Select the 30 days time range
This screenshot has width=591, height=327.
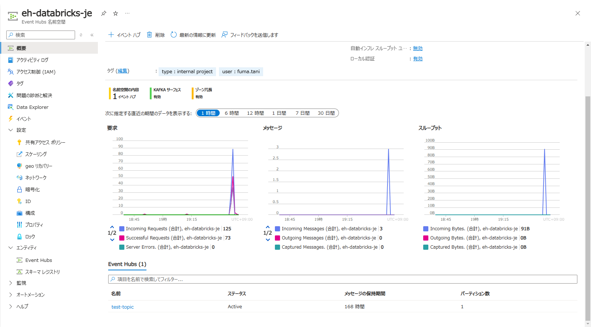[326, 113]
